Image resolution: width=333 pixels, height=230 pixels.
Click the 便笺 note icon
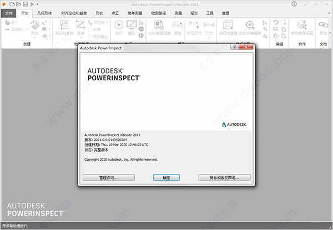pyautogui.click(x=178, y=25)
